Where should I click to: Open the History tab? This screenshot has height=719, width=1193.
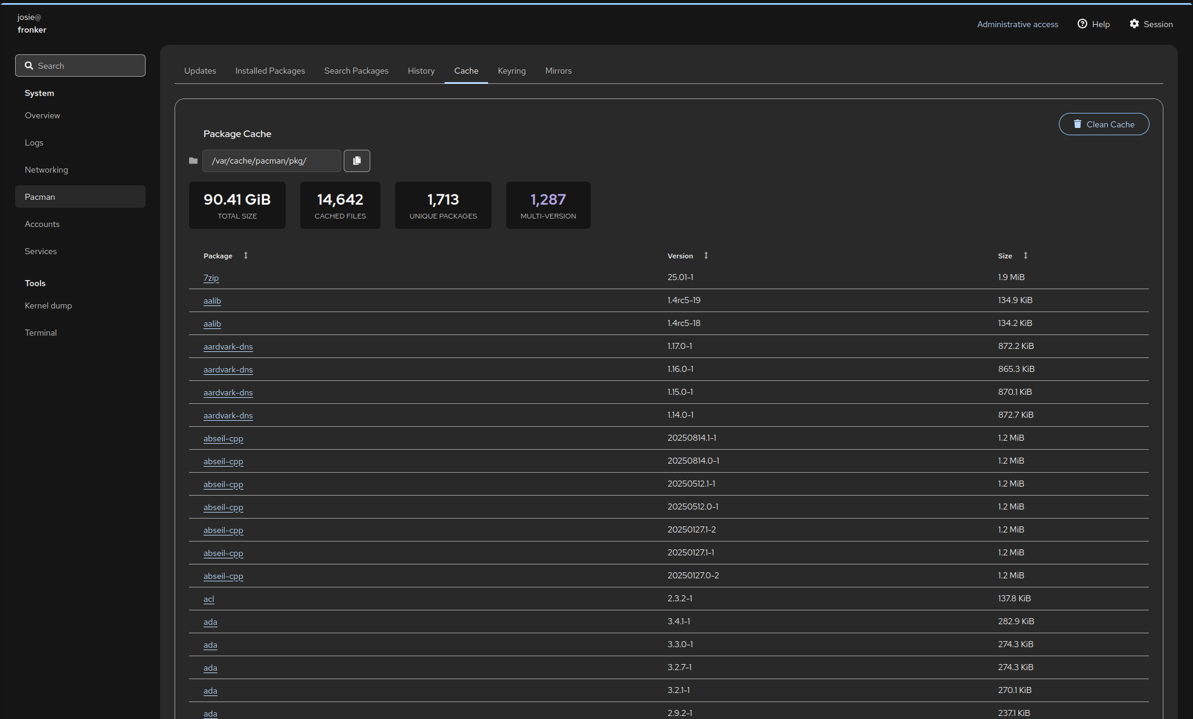tap(421, 71)
